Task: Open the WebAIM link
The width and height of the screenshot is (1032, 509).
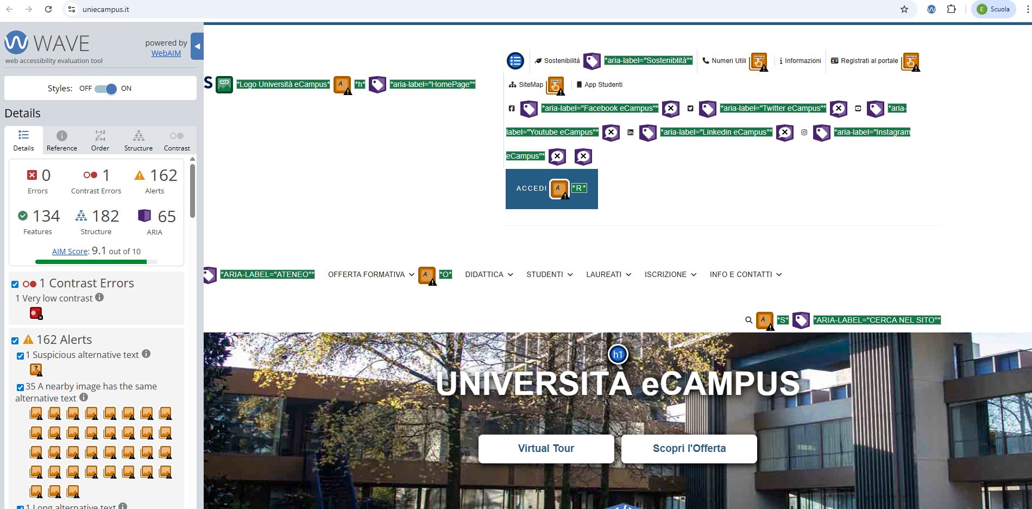Action: coord(166,53)
